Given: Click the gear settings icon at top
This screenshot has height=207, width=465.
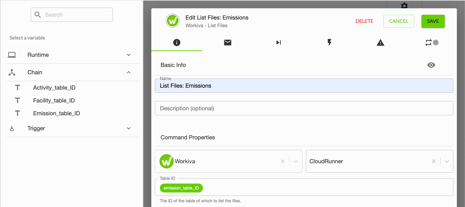Looking at the screenshot, I should (x=404, y=5).
